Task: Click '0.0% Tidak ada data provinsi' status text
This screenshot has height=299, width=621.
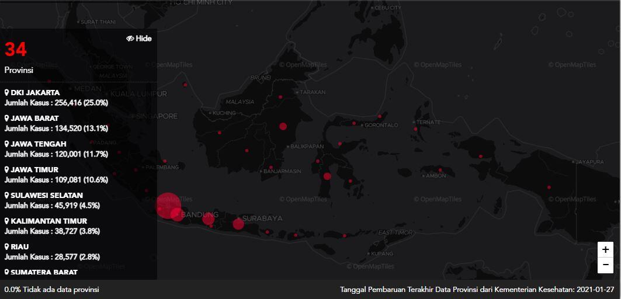Action: coord(52,290)
